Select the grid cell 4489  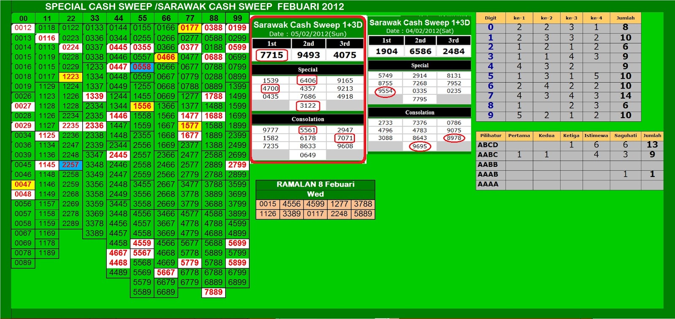[x=118, y=273]
